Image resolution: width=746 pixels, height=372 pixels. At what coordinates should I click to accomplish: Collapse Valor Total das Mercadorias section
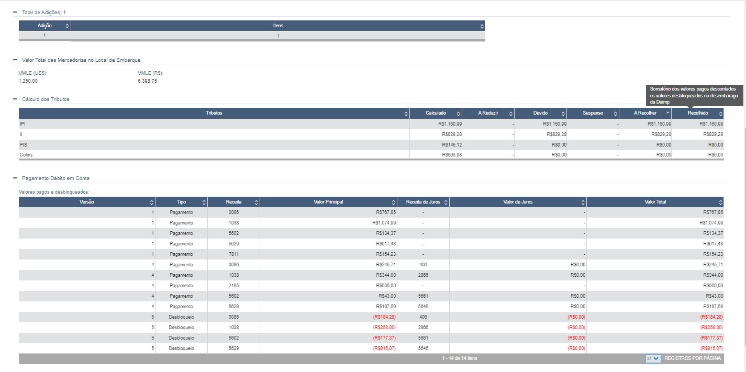pos(15,60)
